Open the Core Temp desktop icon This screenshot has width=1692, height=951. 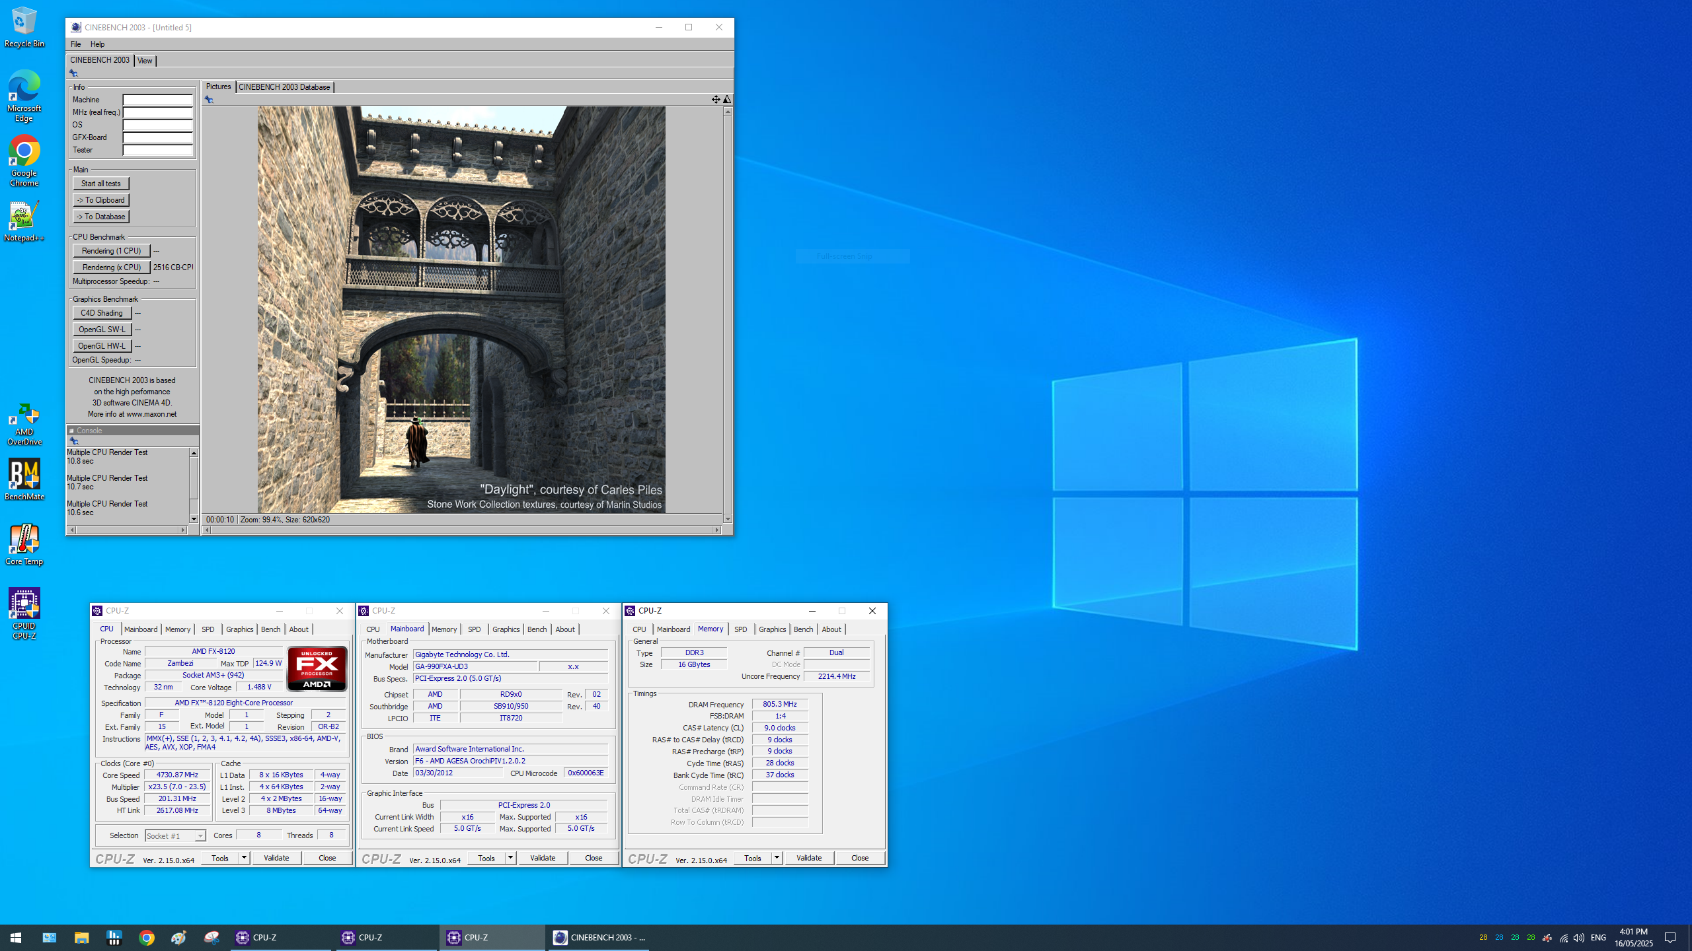click(24, 545)
